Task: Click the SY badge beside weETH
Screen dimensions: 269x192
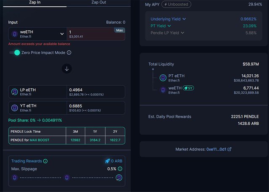Action: [188, 88]
